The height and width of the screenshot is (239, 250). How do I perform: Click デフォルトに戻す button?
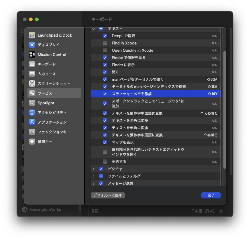(108, 195)
